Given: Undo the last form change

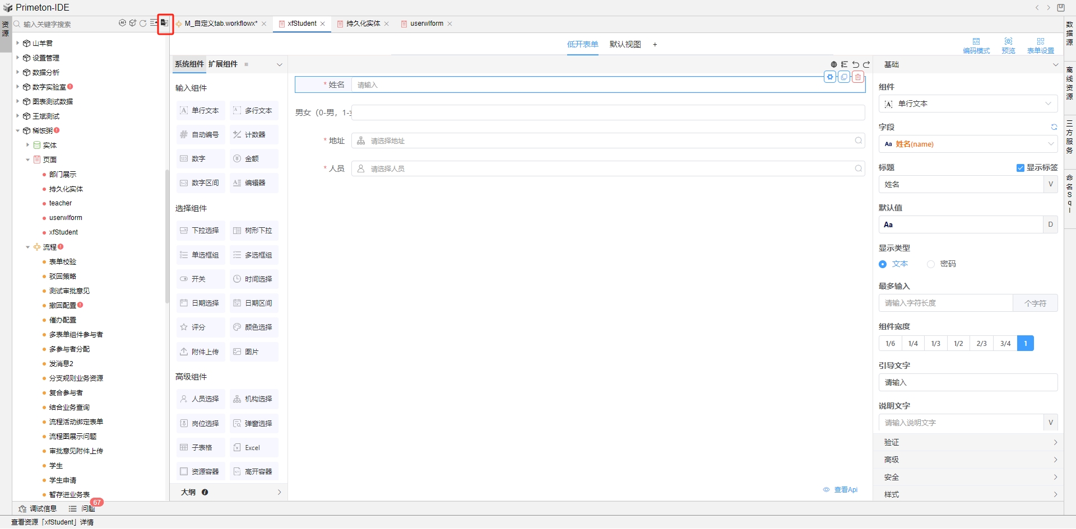Looking at the screenshot, I should pos(856,64).
